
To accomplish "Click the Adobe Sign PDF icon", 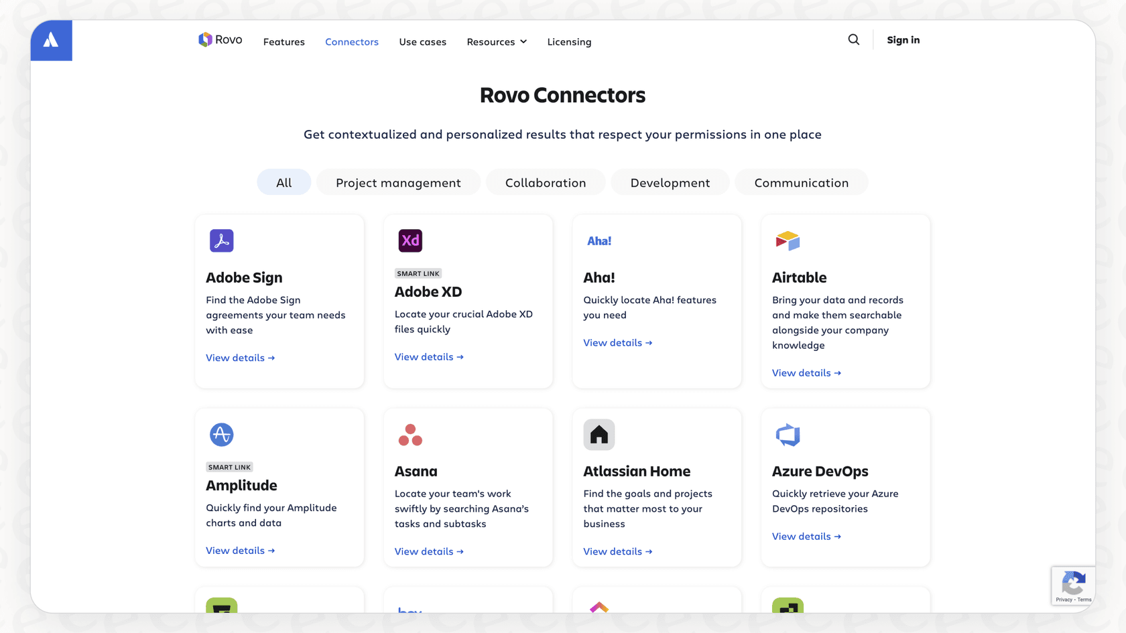I will [x=221, y=240].
